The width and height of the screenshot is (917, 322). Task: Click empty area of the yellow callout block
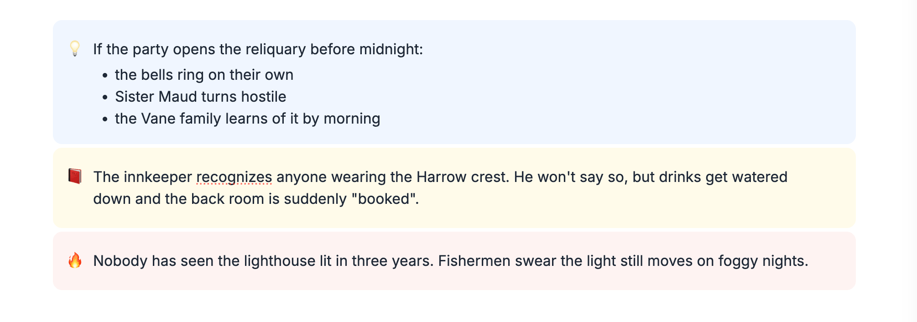639,205
